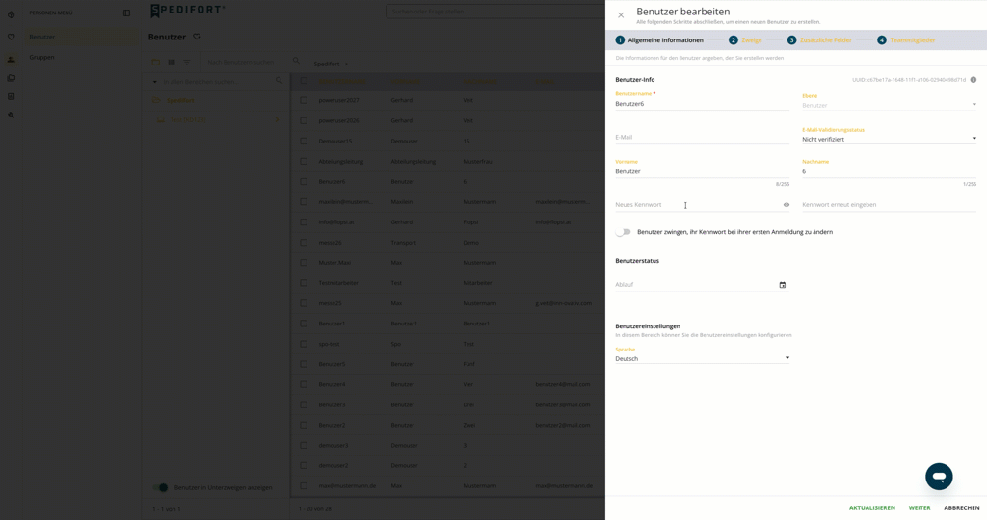Open the column settings icon
Screen dimensions: 987x520
click(x=172, y=62)
